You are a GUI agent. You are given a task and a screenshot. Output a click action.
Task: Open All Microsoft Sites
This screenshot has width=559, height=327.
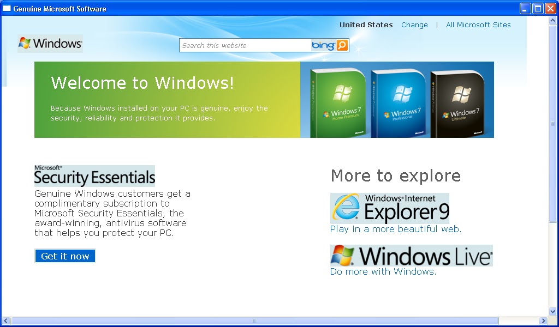tap(478, 25)
